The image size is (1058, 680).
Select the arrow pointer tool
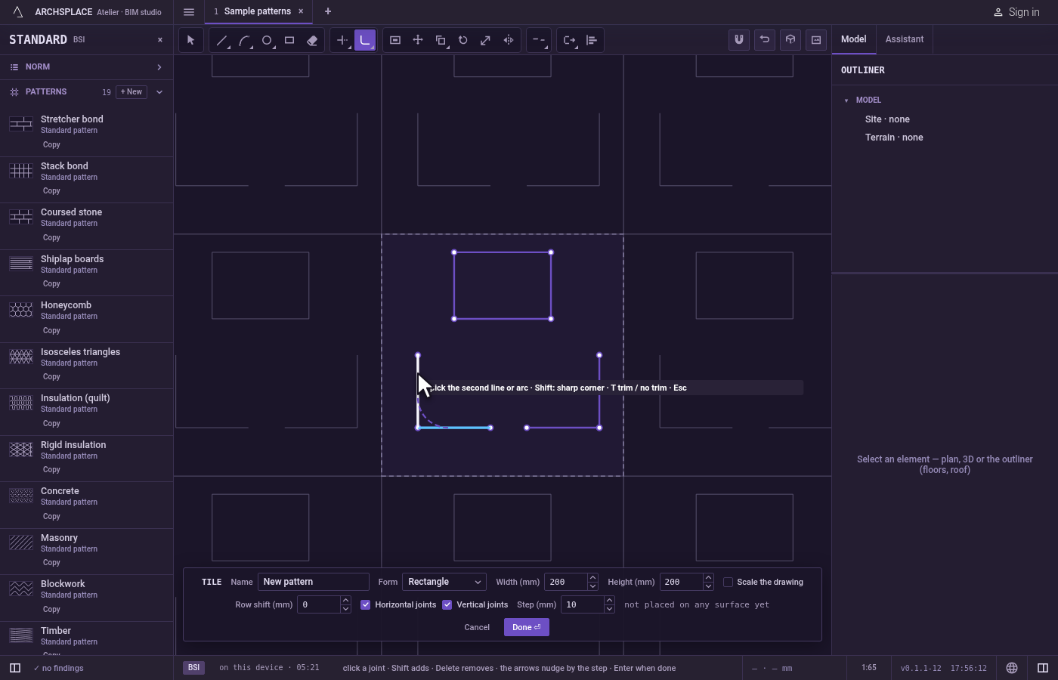(x=190, y=40)
